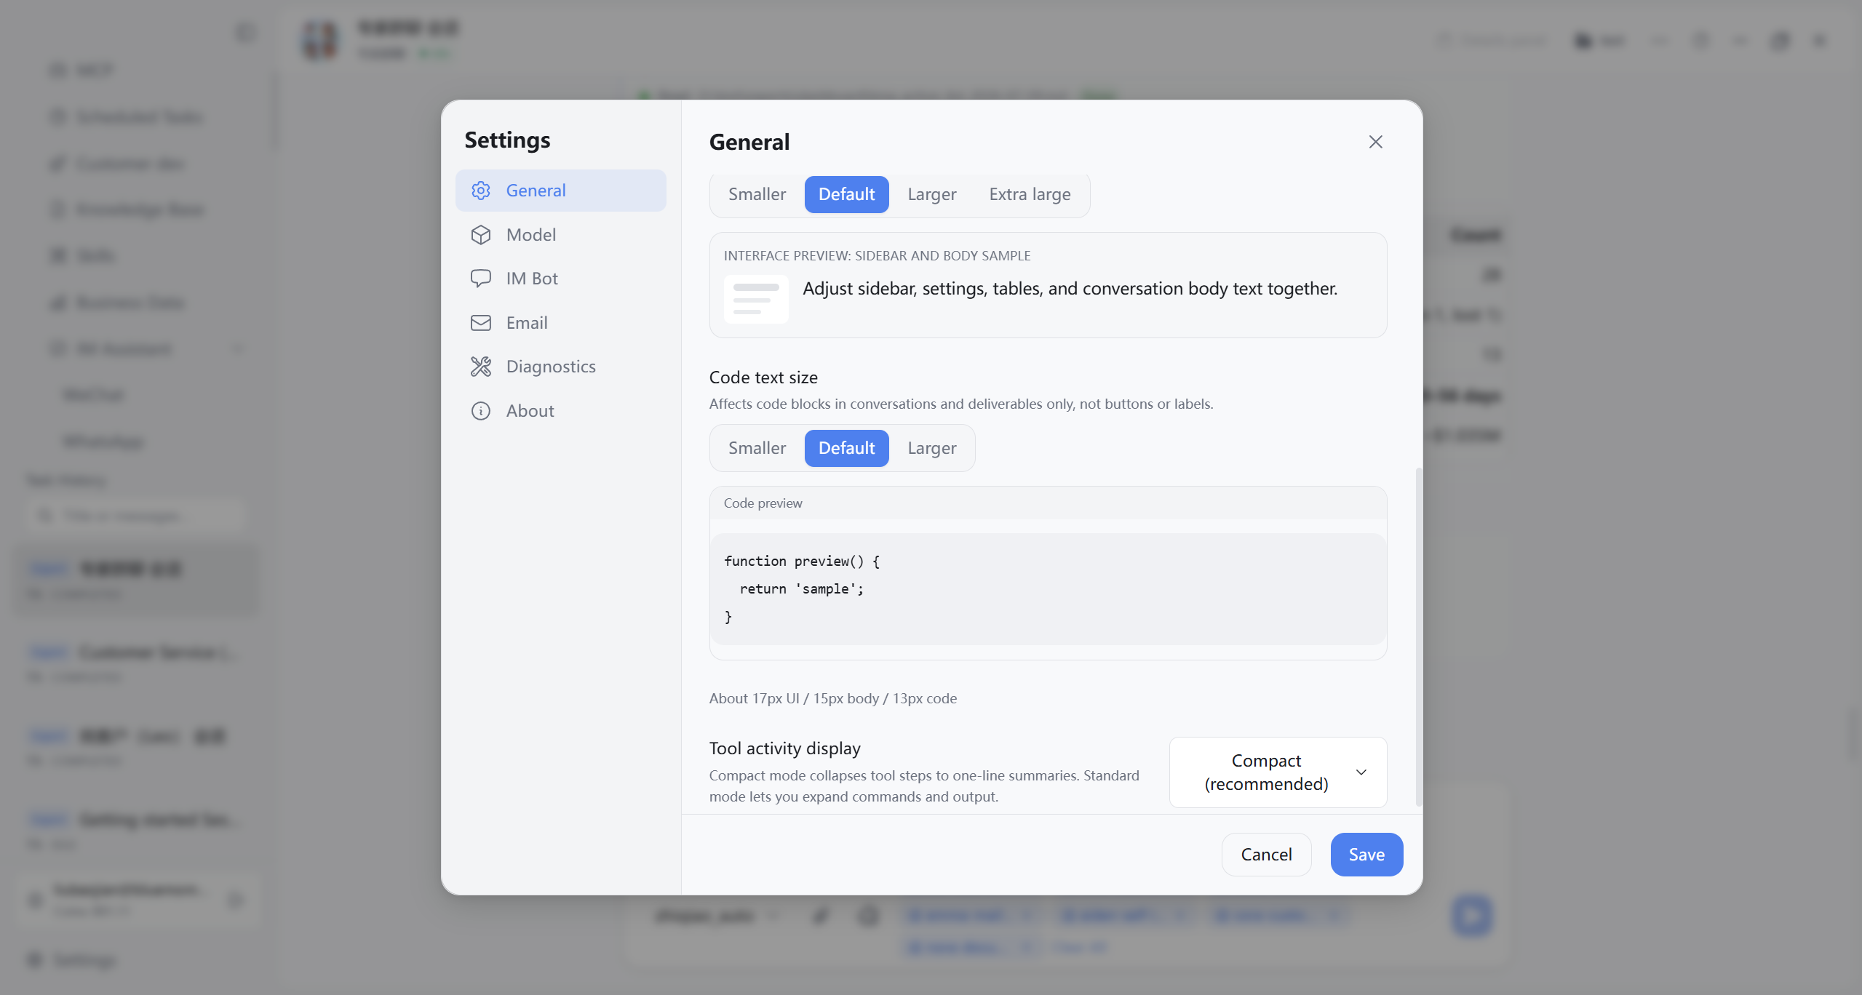Open the General settings section

560,191
